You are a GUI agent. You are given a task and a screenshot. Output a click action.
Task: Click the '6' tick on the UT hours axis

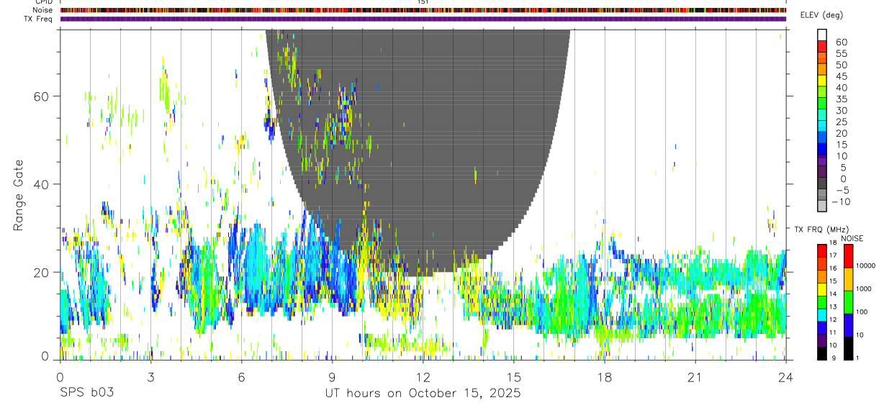point(241,377)
